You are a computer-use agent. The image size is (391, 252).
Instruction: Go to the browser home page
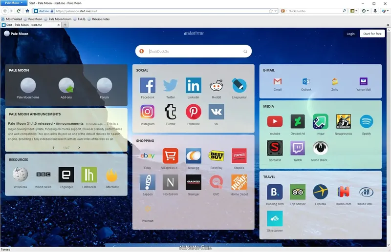click(x=27, y=11)
